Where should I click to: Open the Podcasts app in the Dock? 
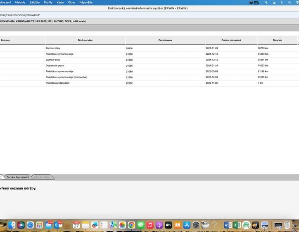pos(159,225)
